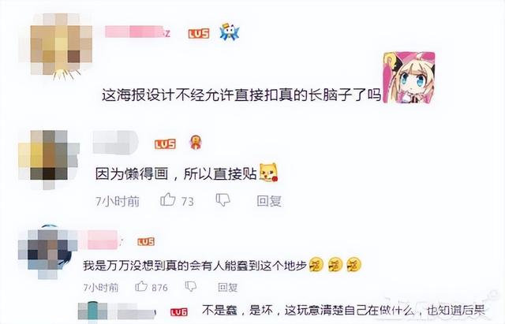
Task: Click the third commenter's LV5 badge
Action: [x=146, y=242]
